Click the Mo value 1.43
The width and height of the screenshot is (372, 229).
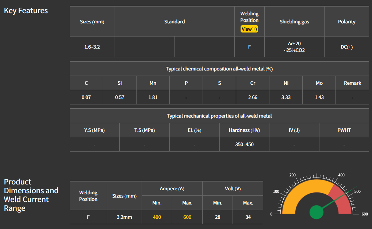319,97
